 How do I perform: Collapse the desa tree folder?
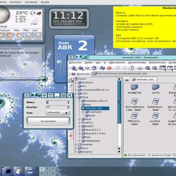76,97
